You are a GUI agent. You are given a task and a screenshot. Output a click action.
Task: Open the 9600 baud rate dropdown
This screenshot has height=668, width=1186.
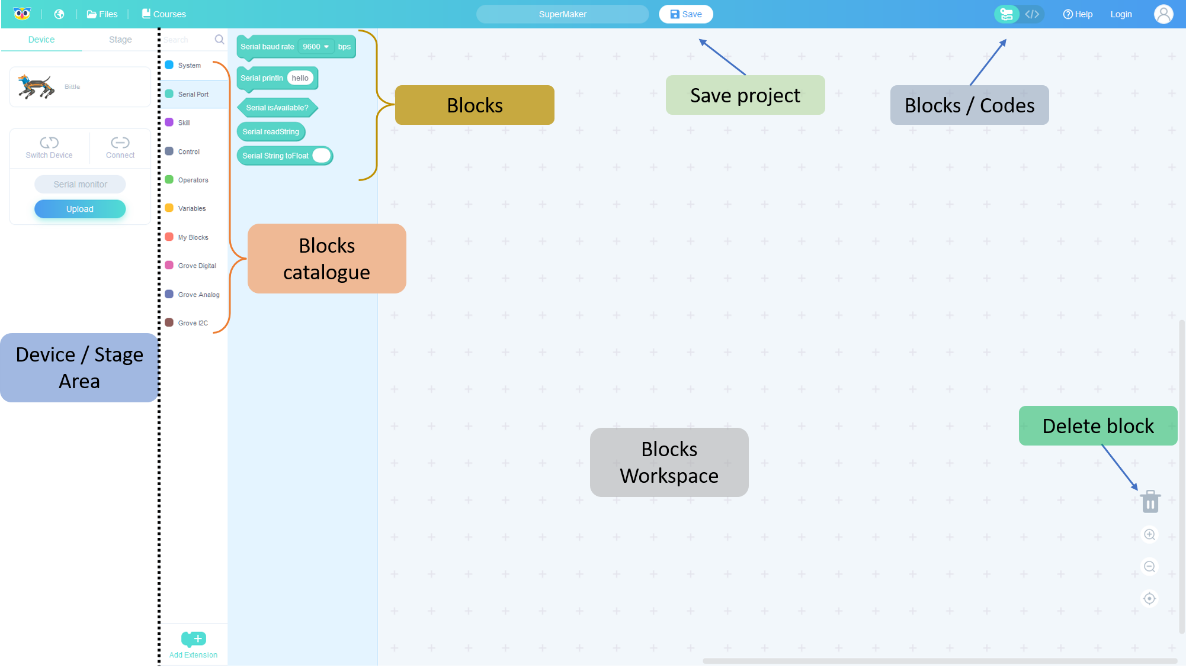point(315,47)
